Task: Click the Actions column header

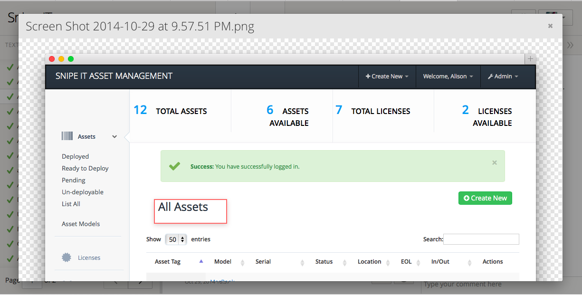Action: [x=493, y=262]
